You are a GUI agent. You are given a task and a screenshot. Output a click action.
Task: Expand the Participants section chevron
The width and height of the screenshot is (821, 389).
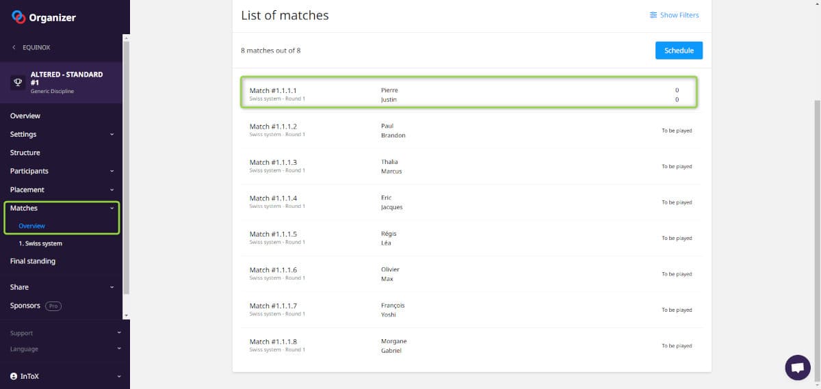112,172
